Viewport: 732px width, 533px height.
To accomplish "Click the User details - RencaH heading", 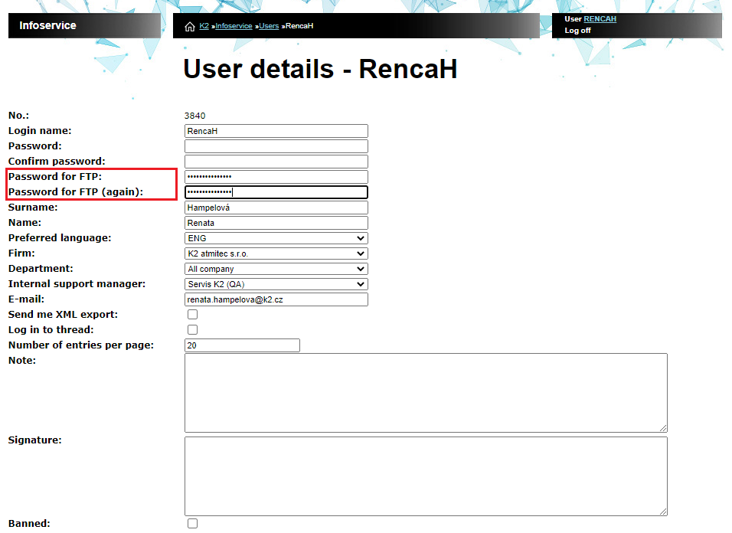I will pos(320,69).
